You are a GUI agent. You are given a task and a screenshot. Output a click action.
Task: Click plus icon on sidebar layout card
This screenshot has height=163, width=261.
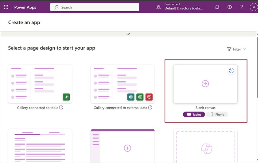pyautogui.click(x=127, y=148)
